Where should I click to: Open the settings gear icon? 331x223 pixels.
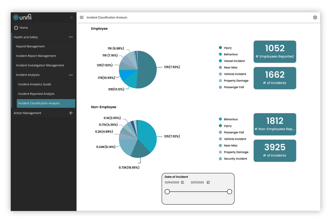[315, 17]
